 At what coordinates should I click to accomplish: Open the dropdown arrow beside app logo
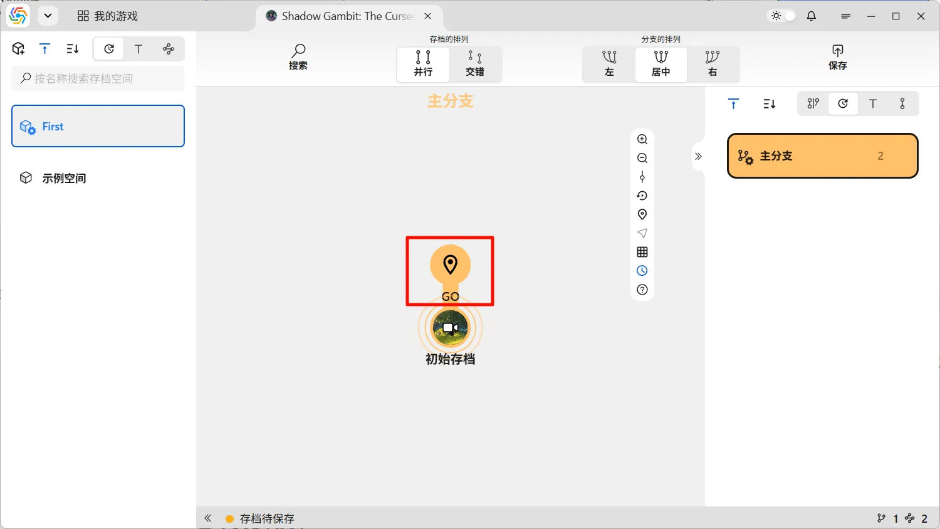pos(48,16)
